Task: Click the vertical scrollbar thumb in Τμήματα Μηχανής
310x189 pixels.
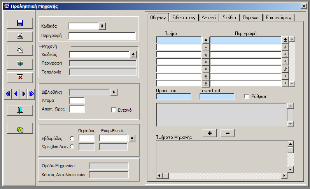Action: pyautogui.click(x=290, y=150)
